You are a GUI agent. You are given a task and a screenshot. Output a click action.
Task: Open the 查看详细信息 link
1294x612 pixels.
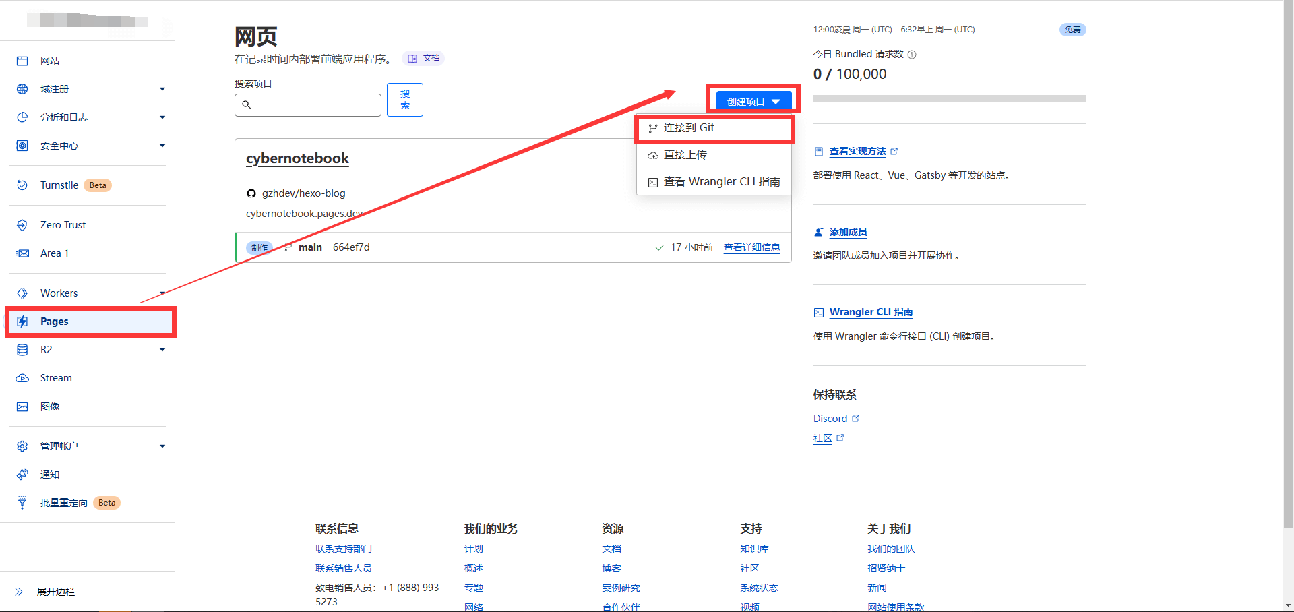pos(752,248)
